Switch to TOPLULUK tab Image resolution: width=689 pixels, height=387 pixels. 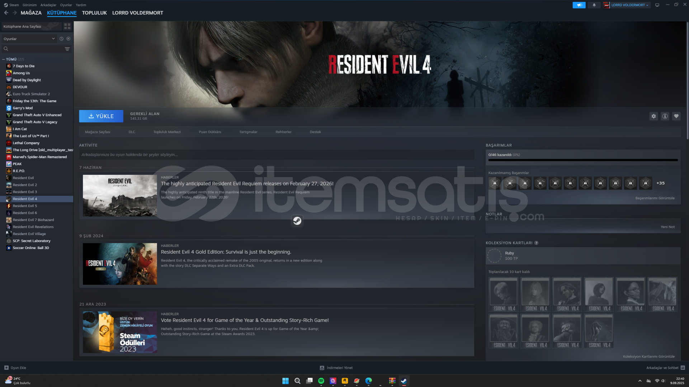coord(94,13)
